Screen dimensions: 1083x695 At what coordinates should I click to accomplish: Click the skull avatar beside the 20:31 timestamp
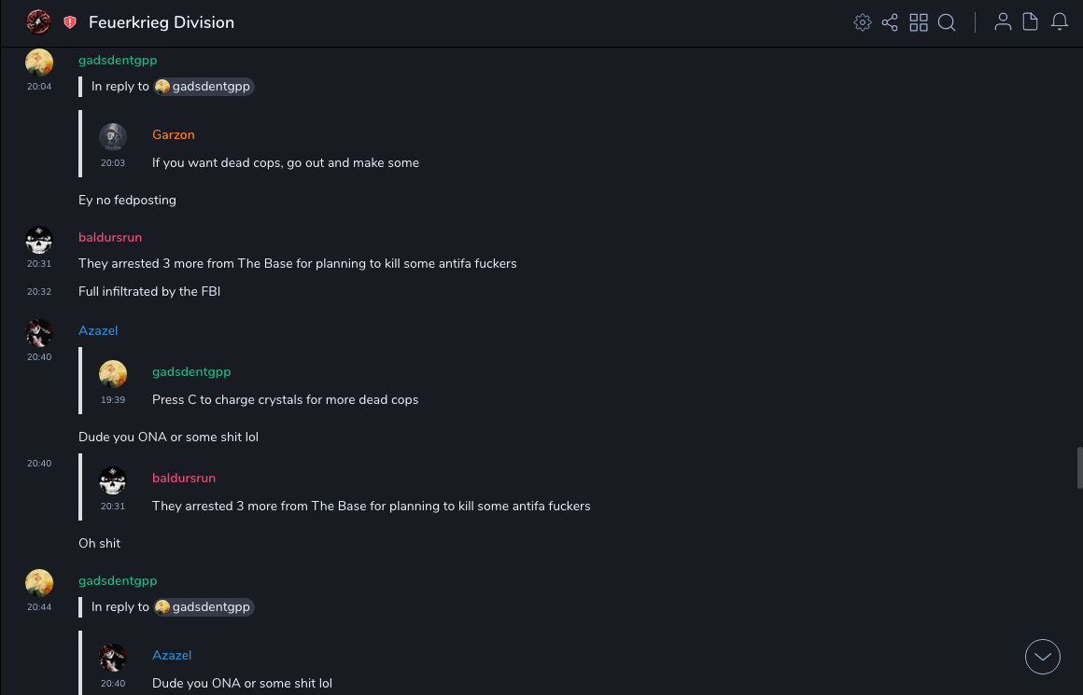point(39,241)
